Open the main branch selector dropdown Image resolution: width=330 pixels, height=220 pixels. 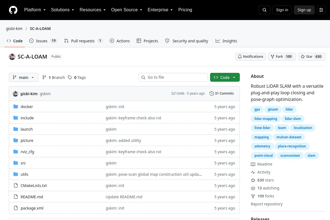[x=24, y=78]
